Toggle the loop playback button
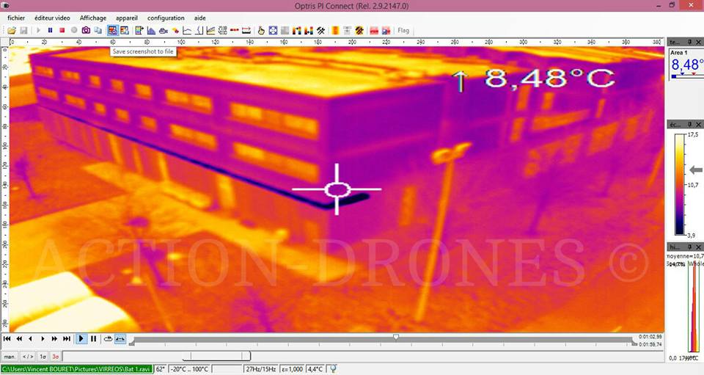This screenshot has width=704, height=375. coord(109,339)
